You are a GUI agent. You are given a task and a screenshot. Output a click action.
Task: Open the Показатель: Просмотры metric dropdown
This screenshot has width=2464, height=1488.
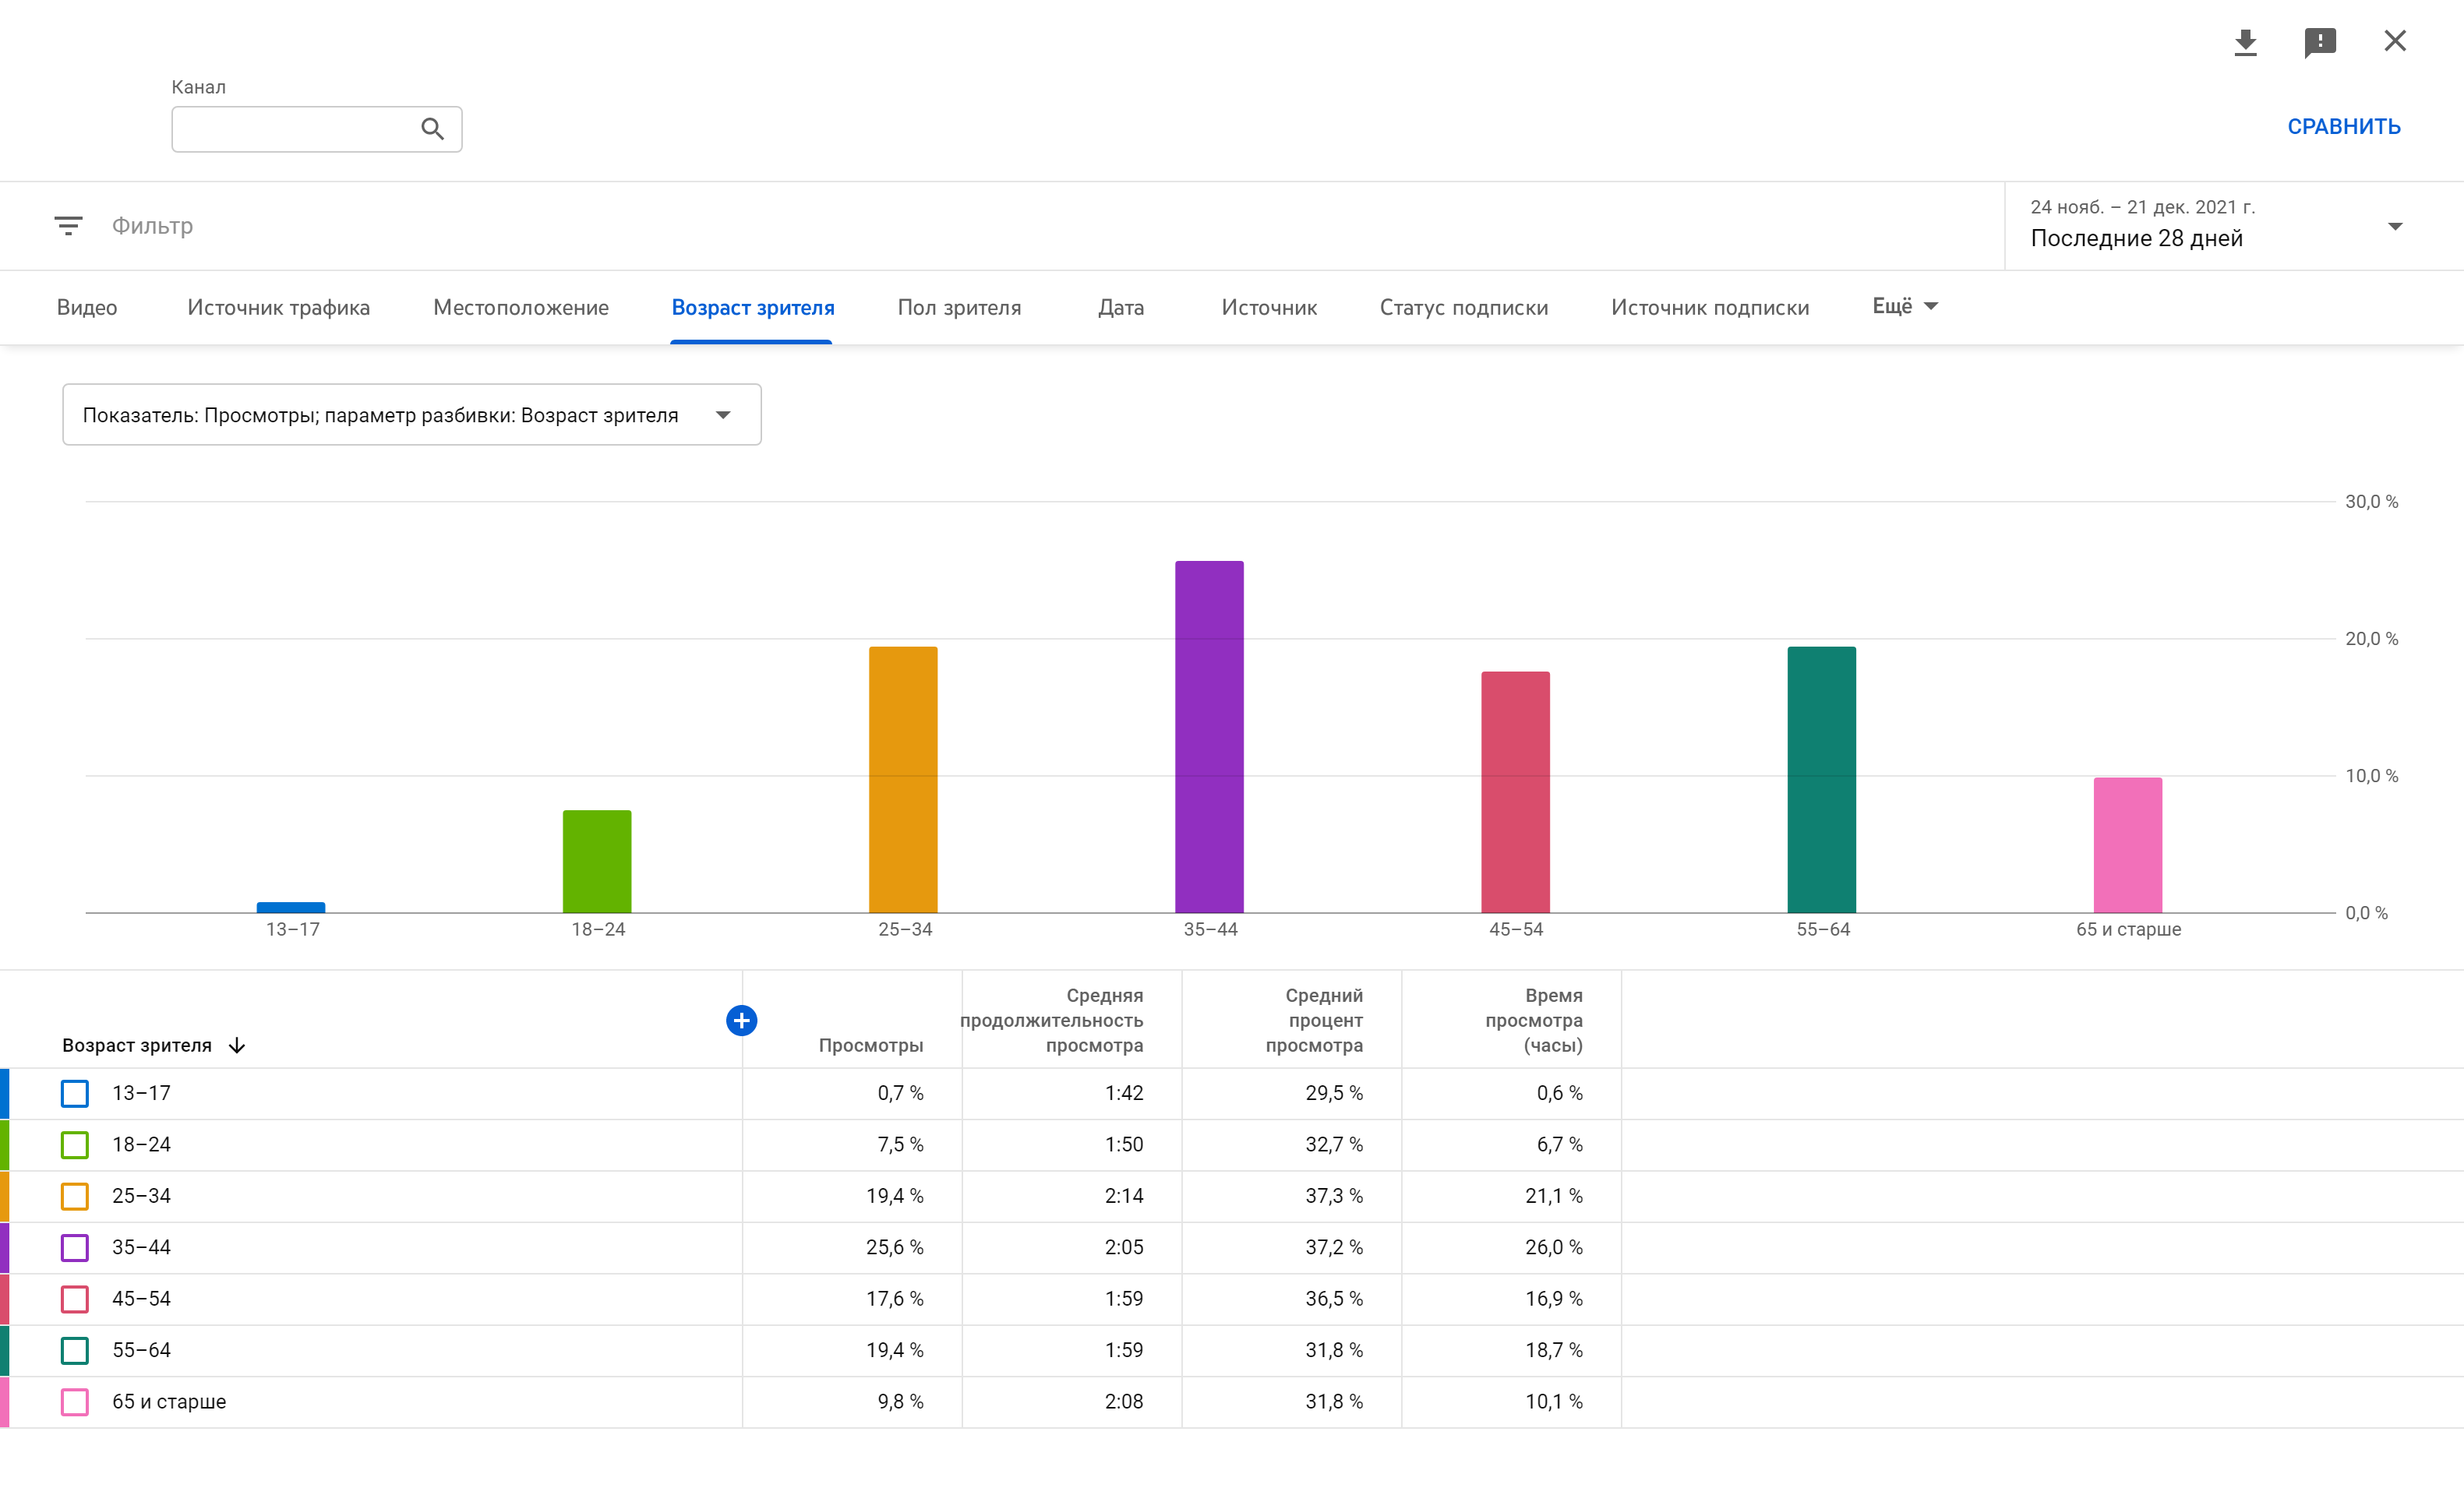tap(411, 415)
